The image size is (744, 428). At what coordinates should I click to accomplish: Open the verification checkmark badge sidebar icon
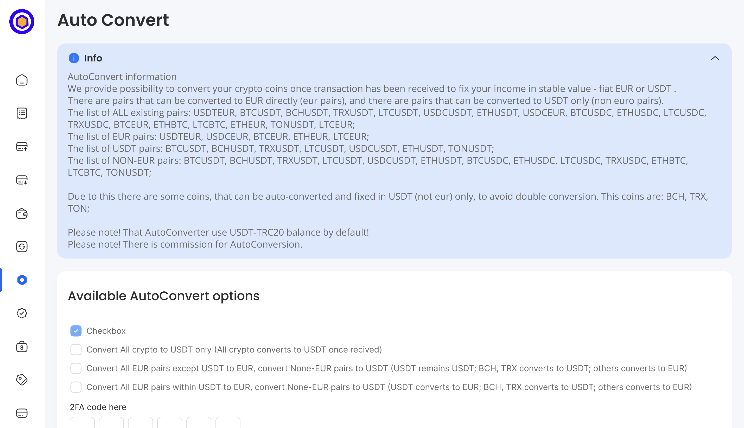(x=22, y=313)
